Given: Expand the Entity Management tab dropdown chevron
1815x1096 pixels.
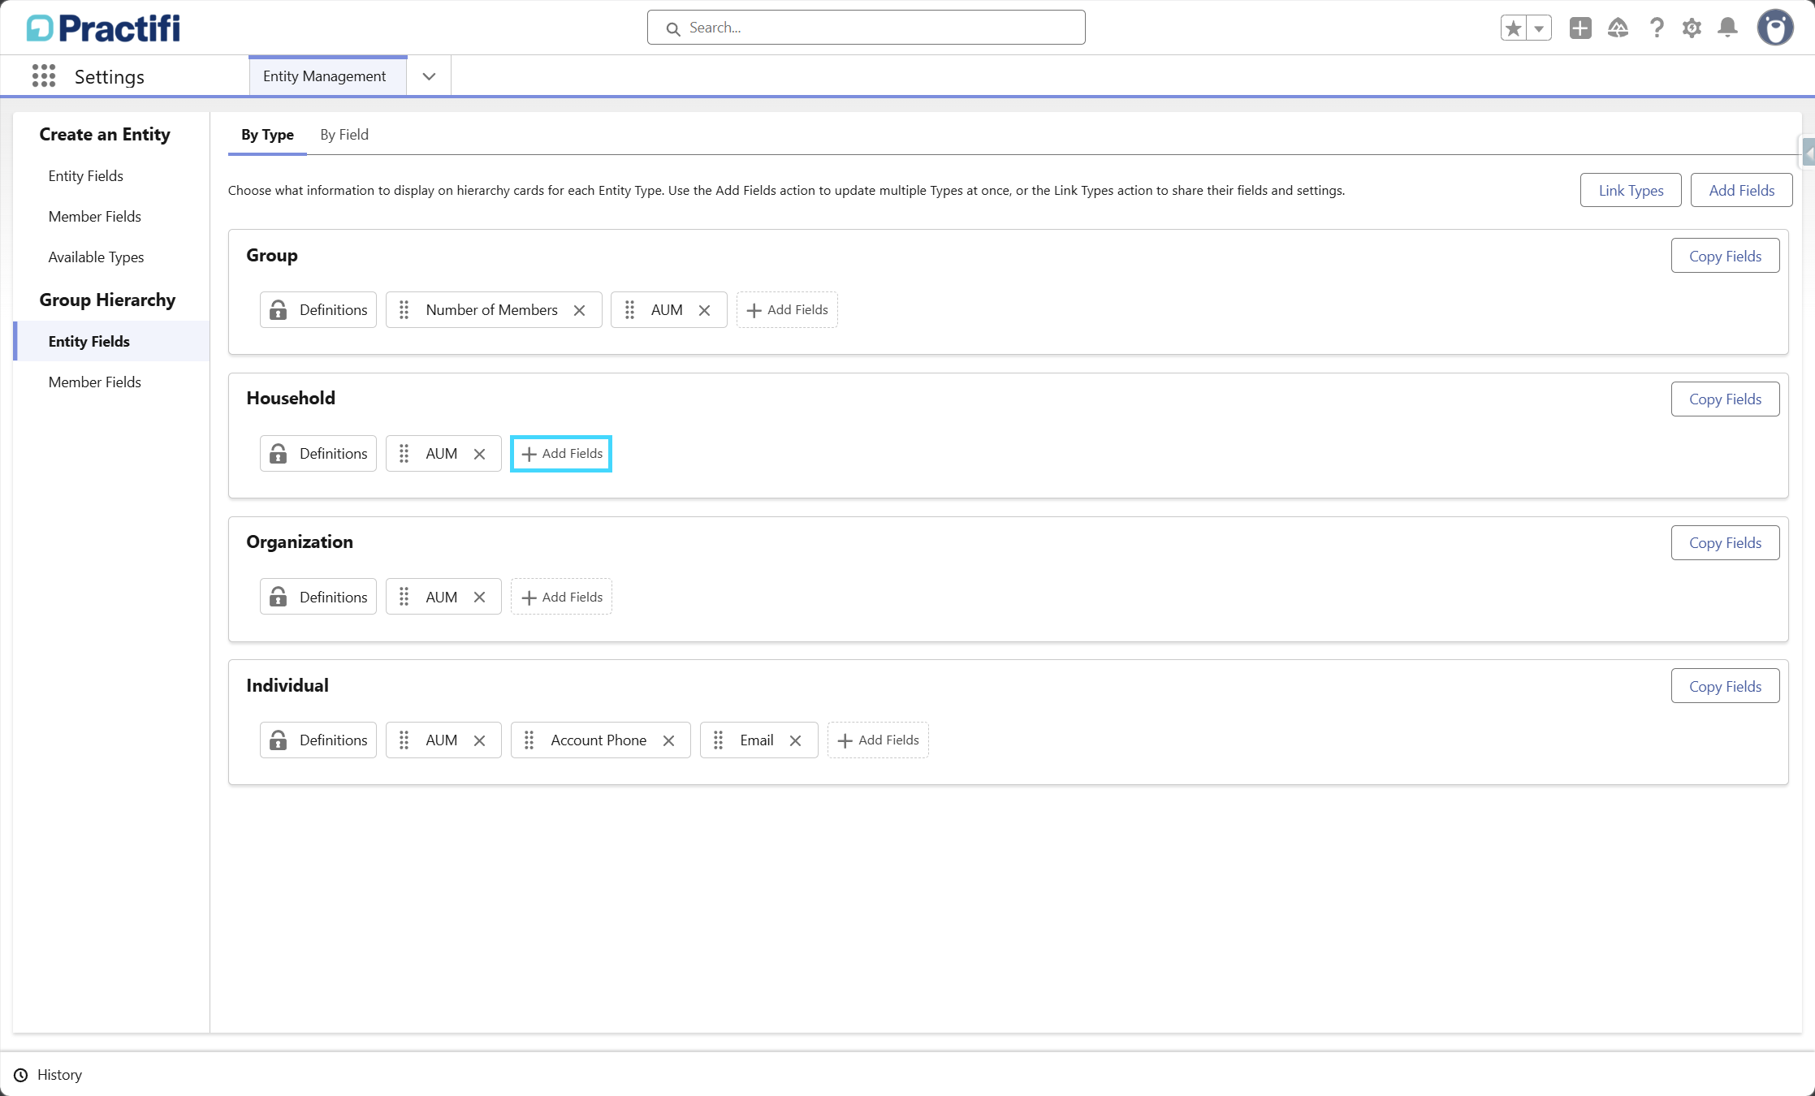Looking at the screenshot, I should click(x=429, y=76).
